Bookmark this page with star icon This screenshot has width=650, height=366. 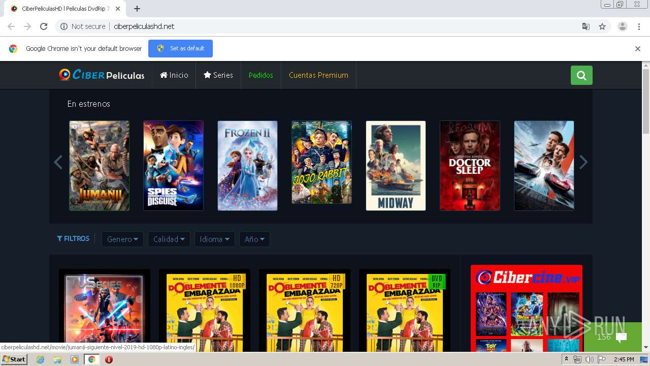point(602,26)
